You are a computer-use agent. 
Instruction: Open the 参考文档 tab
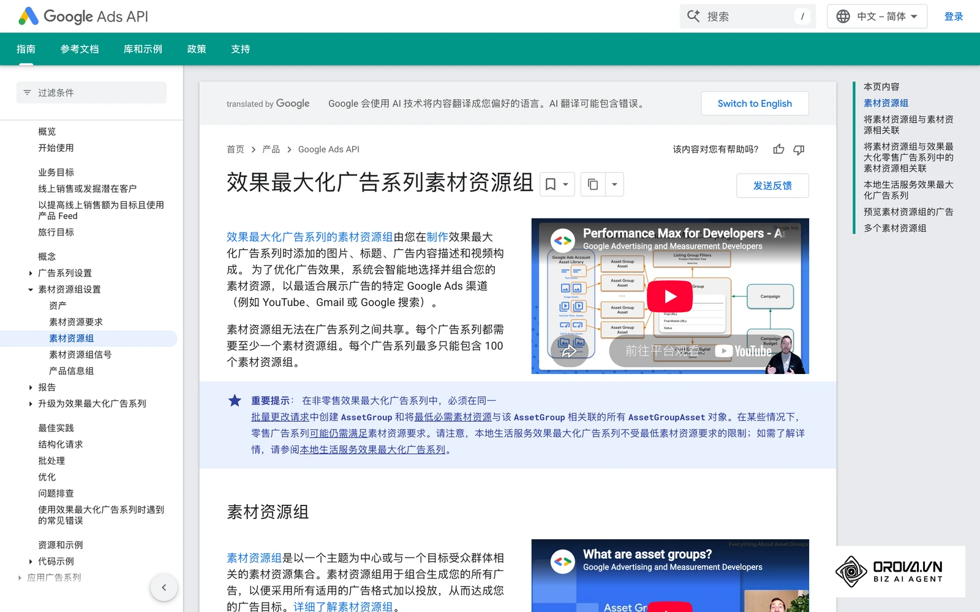click(x=80, y=49)
